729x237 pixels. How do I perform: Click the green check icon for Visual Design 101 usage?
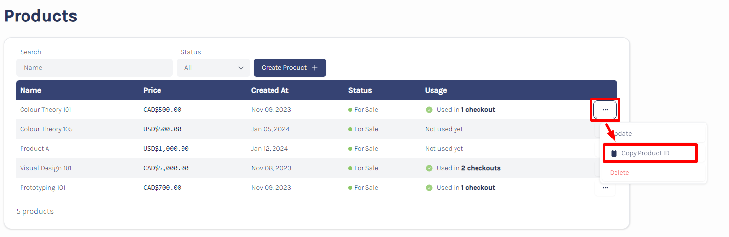point(429,168)
